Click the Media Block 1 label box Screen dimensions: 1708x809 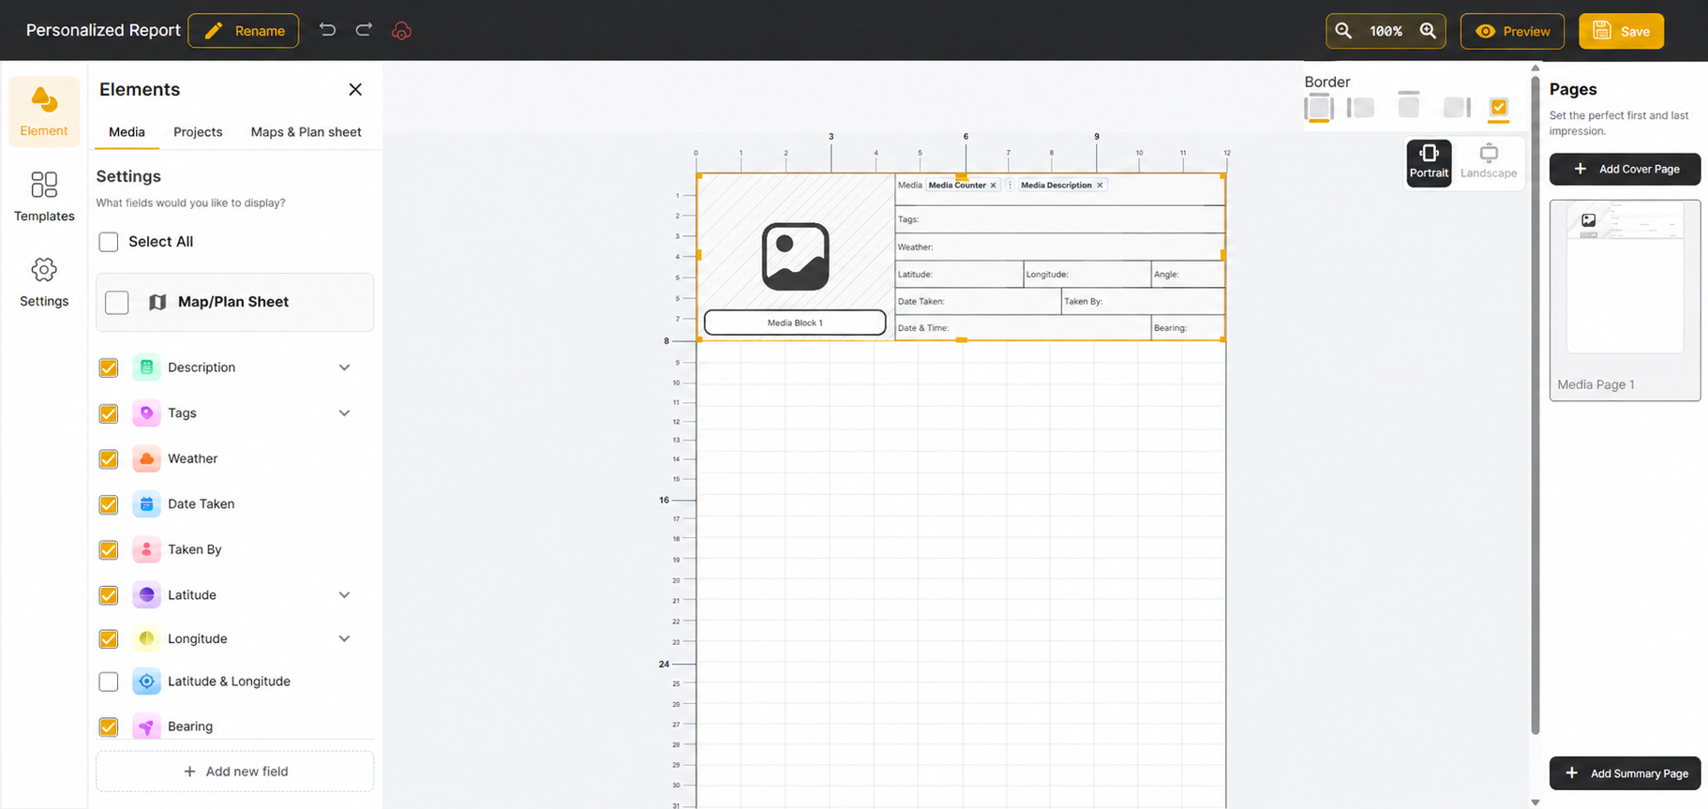coord(795,322)
